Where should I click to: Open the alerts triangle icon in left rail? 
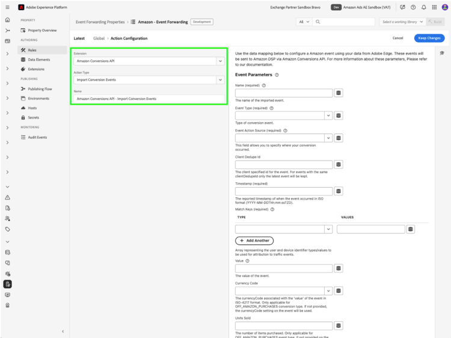[7, 197]
